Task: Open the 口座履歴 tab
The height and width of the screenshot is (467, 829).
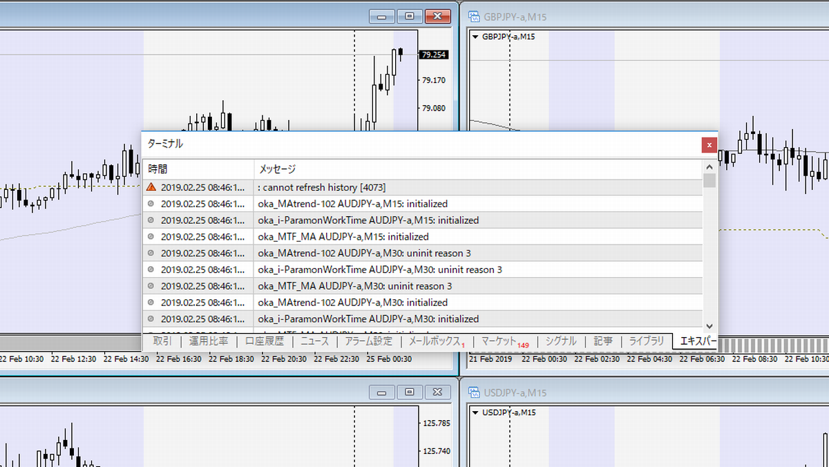Action: click(x=264, y=341)
